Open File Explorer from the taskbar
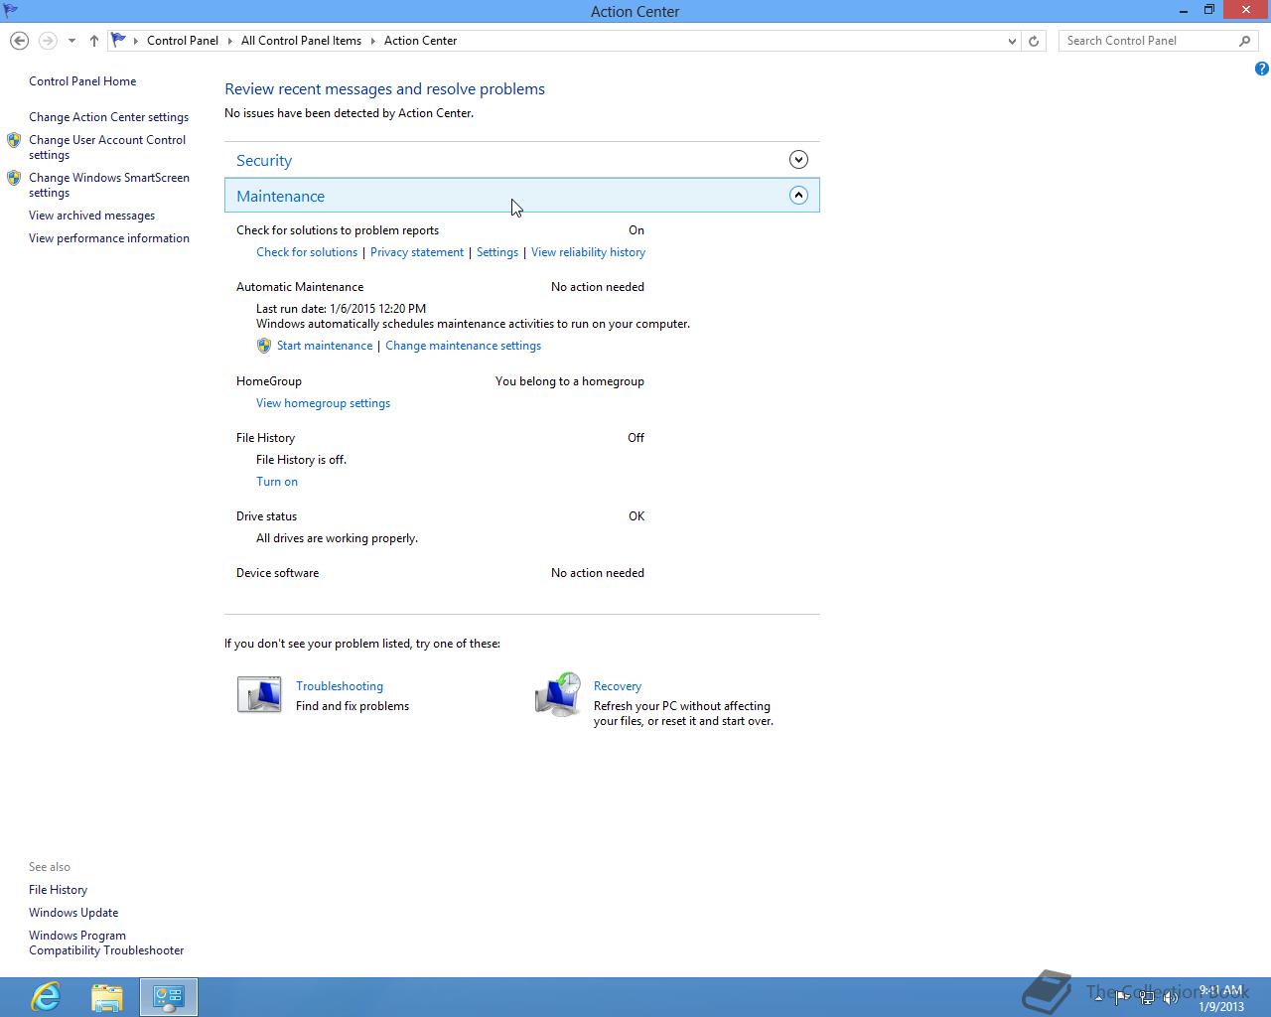 (x=106, y=996)
